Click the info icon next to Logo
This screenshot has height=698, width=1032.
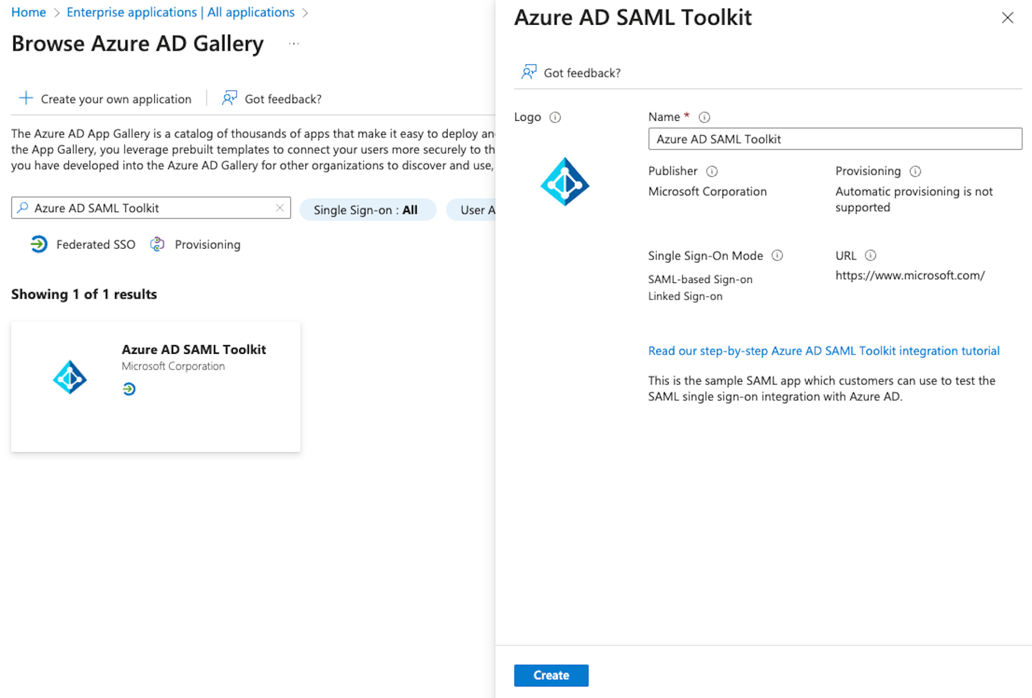coord(555,117)
